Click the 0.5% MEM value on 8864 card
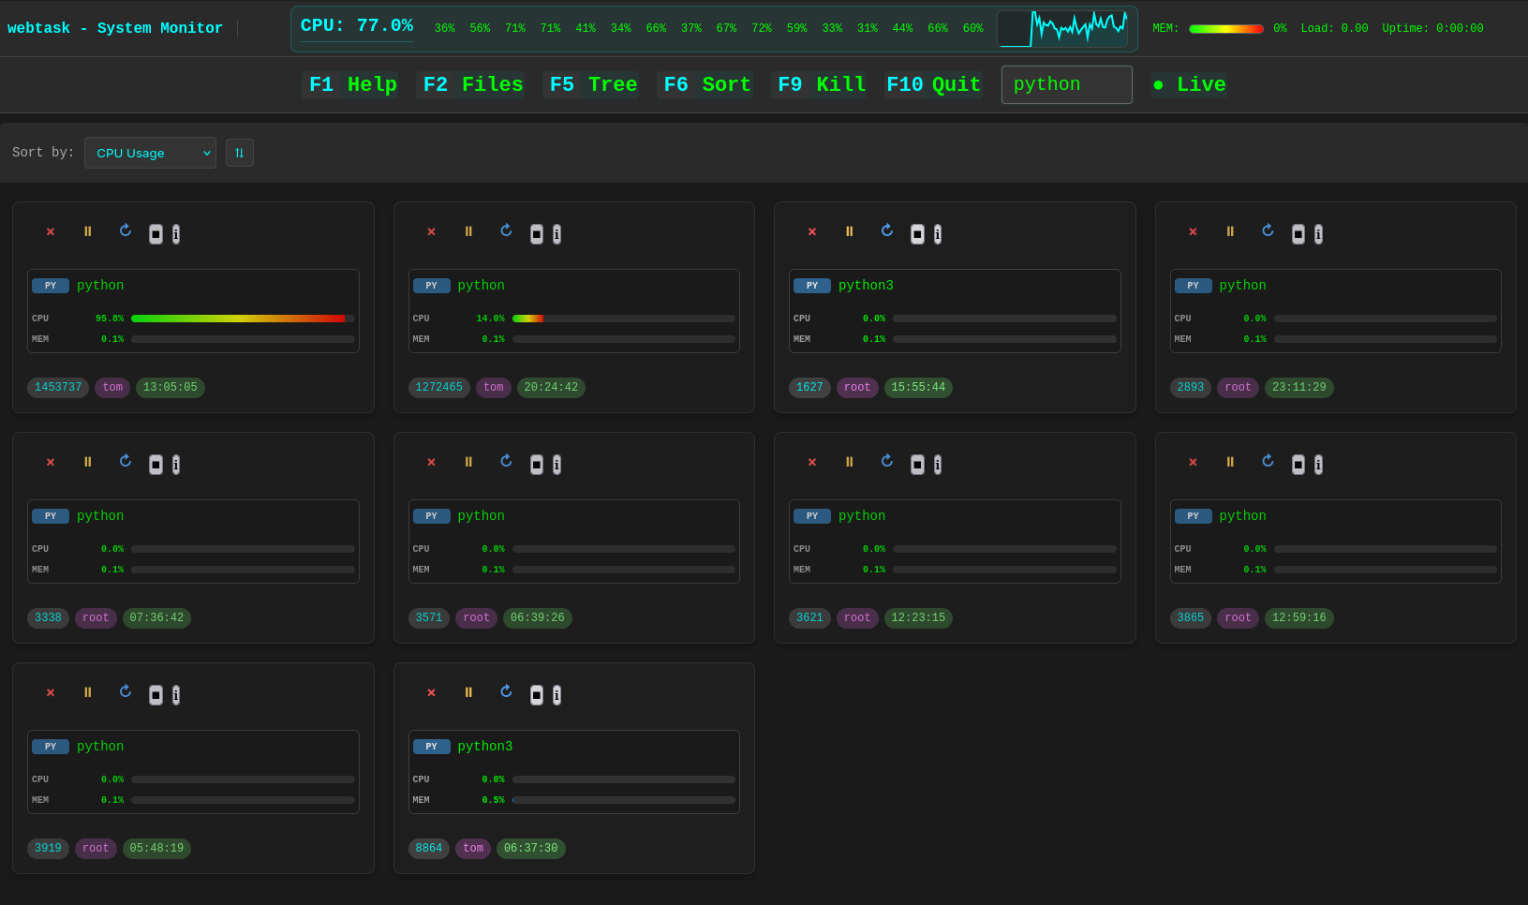Viewport: 1528px width, 905px height. [493, 800]
